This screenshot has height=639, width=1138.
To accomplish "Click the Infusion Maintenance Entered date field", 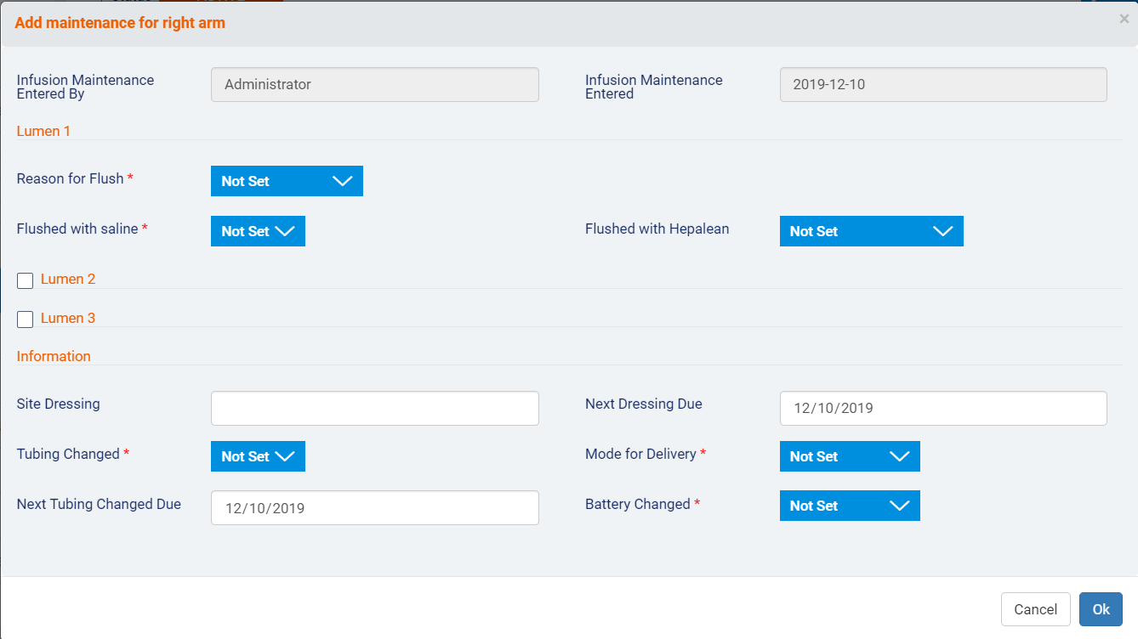I will (942, 85).
